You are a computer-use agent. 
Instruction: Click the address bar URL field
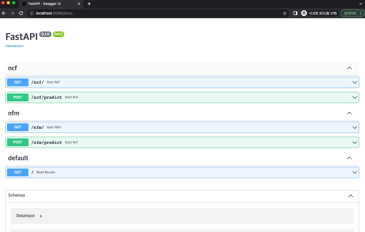158,13
